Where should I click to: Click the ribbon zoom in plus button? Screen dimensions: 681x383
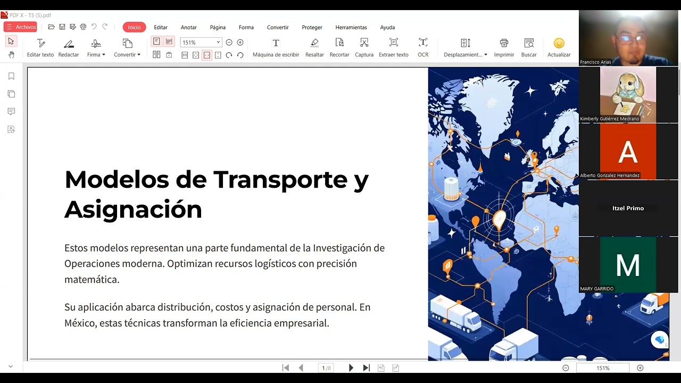coord(240,43)
